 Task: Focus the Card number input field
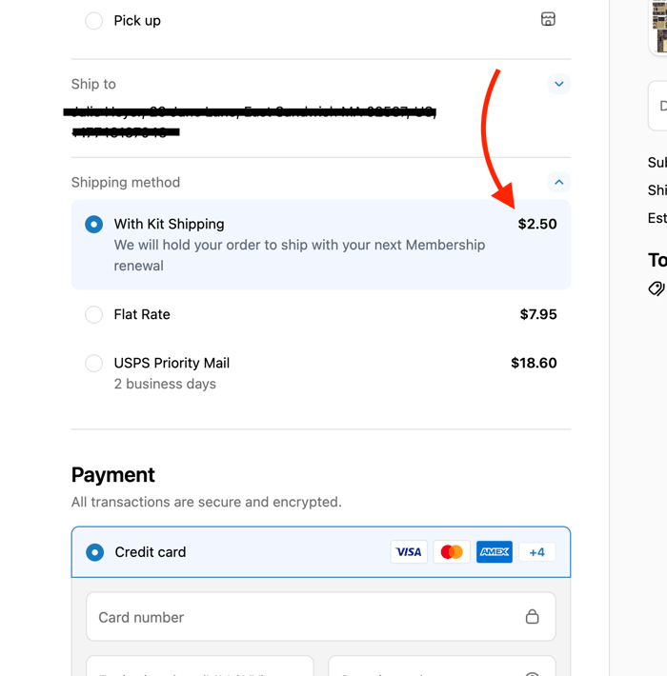click(x=305, y=617)
